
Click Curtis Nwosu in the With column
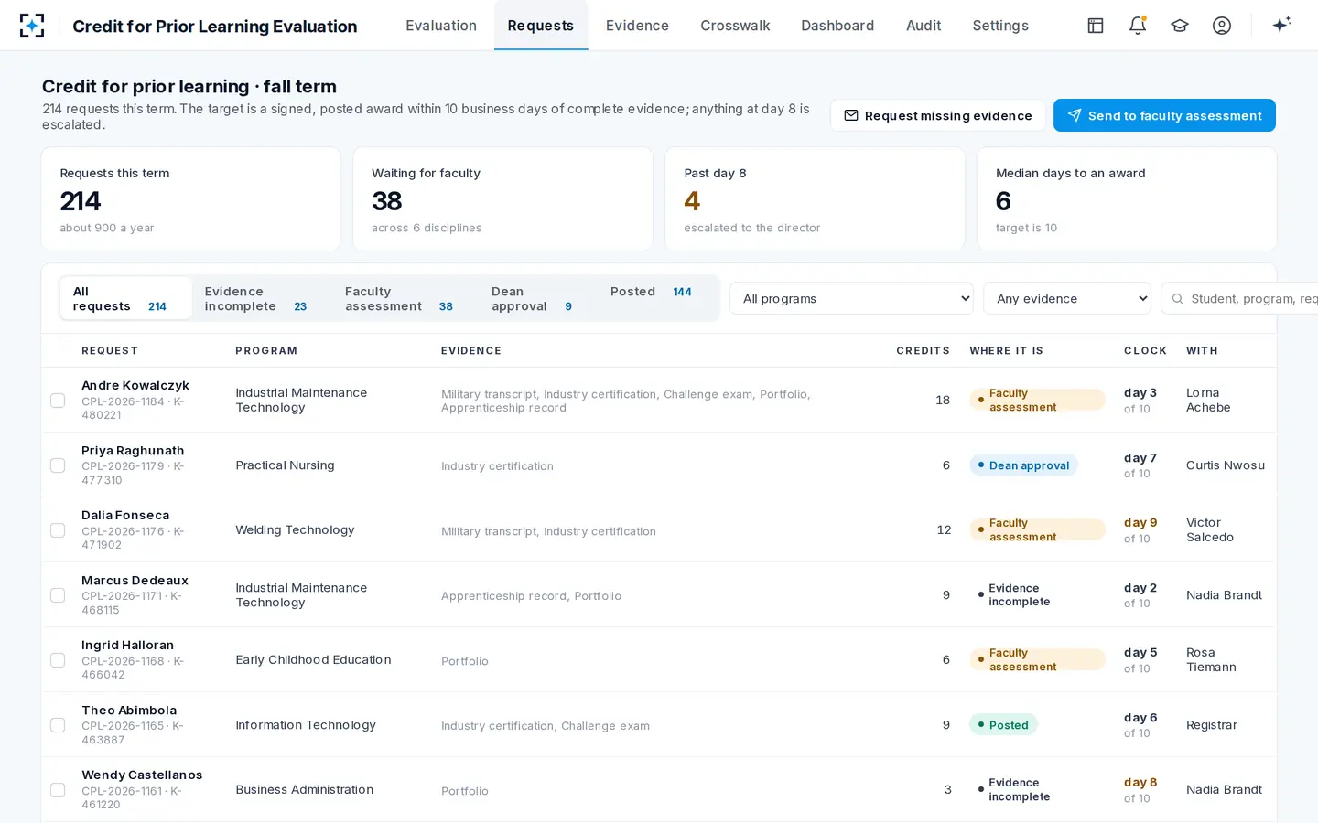1226,465
